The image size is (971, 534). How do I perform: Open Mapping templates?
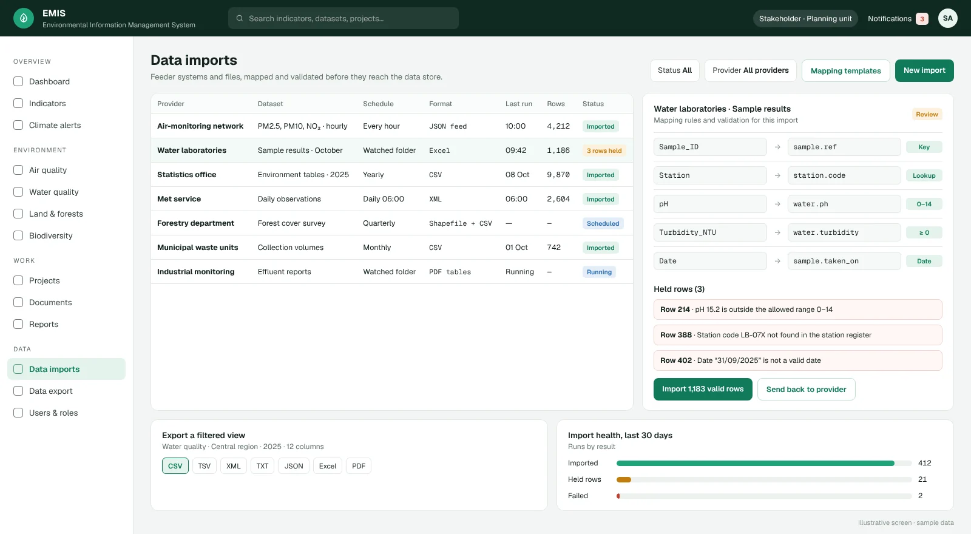point(846,70)
